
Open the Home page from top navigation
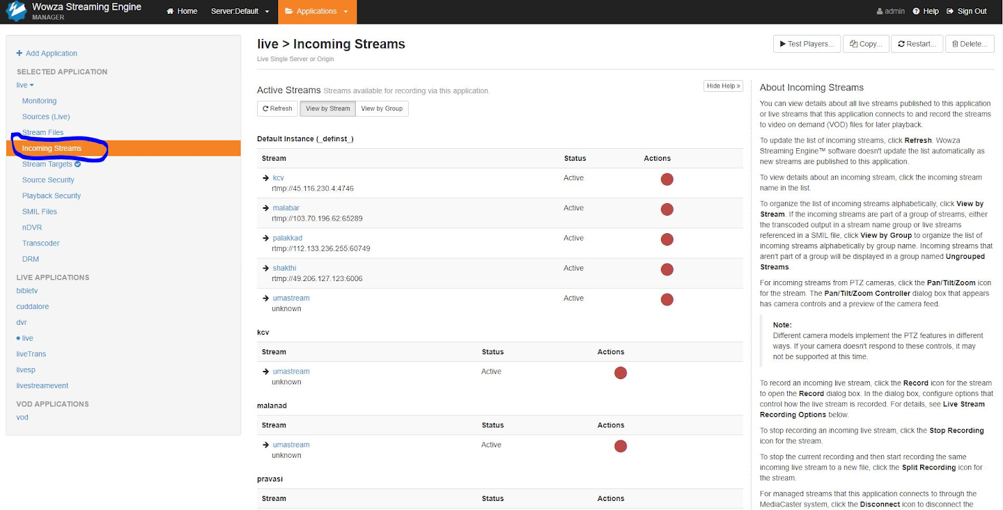182,11
